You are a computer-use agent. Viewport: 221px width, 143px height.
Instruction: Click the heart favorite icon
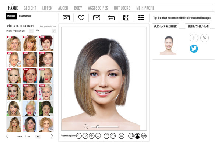pos(81,18)
